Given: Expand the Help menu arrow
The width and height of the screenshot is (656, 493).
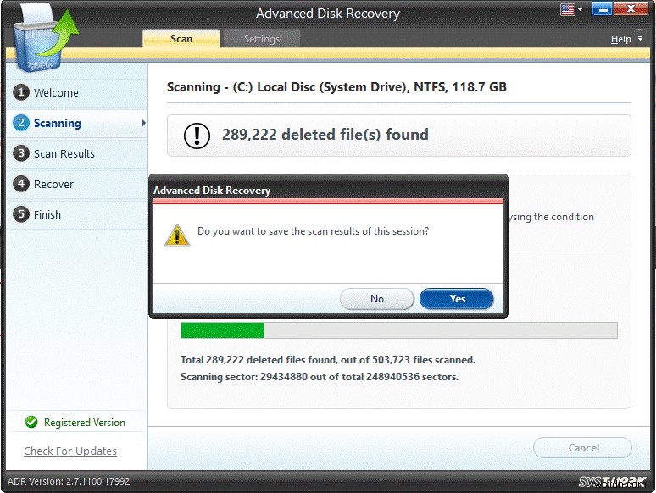Looking at the screenshot, I should [640, 40].
